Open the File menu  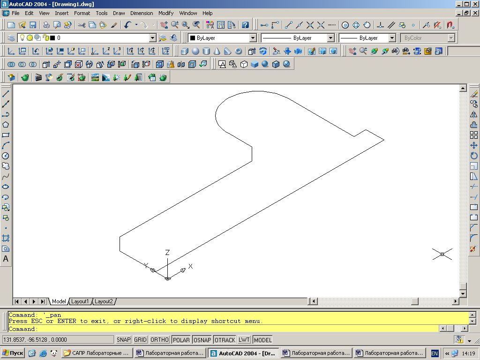click(15, 13)
